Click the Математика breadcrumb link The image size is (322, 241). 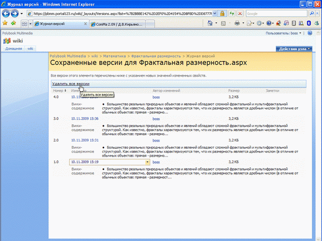[x=115, y=55]
